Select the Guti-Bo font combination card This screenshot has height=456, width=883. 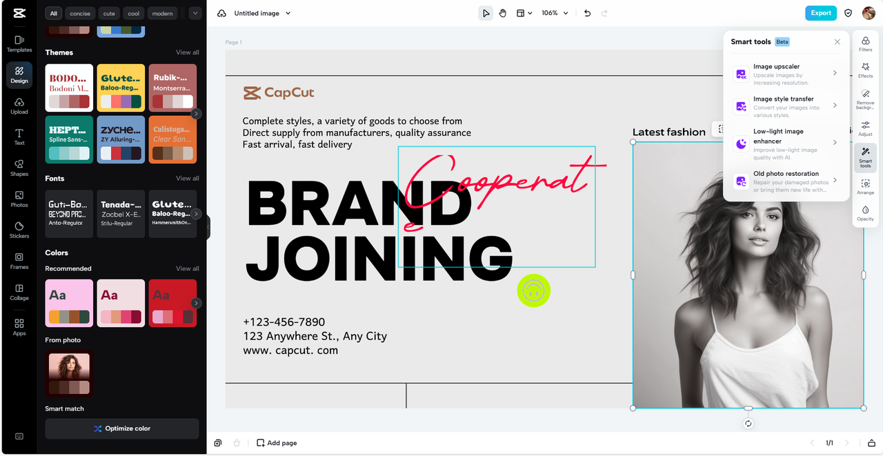click(x=69, y=214)
